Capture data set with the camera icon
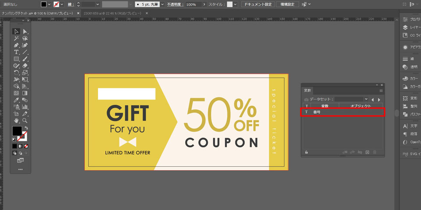 click(x=307, y=99)
